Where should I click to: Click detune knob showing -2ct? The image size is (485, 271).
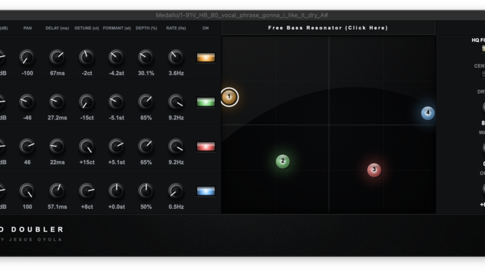[87, 57]
